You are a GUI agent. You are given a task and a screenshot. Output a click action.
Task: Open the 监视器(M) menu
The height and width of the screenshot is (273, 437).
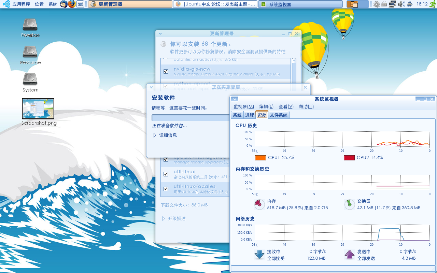(x=244, y=106)
